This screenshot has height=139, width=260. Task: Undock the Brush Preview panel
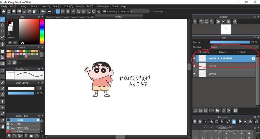(39, 69)
